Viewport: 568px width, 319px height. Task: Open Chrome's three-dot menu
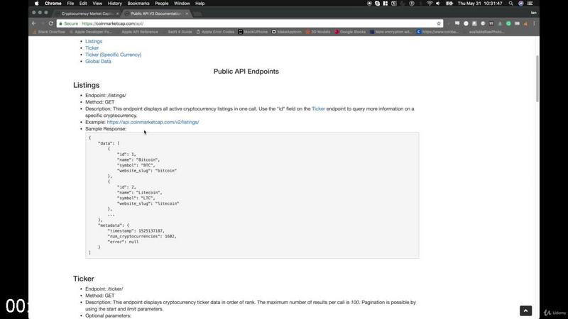click(x=534, y=23)
